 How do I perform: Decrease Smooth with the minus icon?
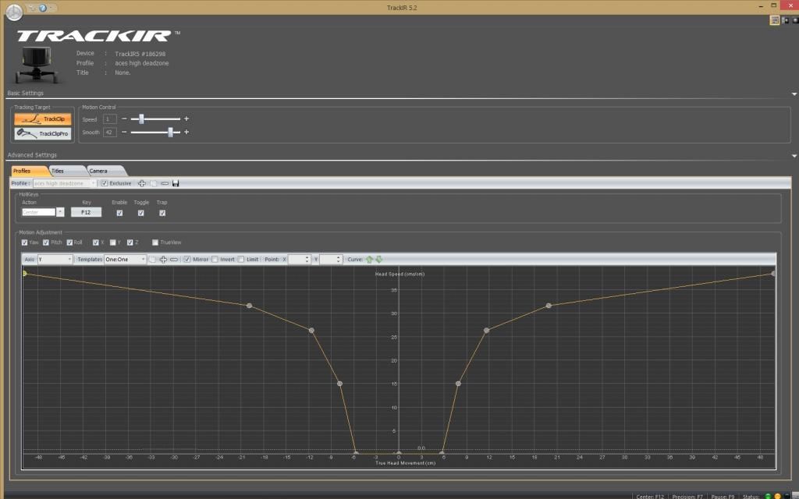pyautogui.click(x=124, y=132)
